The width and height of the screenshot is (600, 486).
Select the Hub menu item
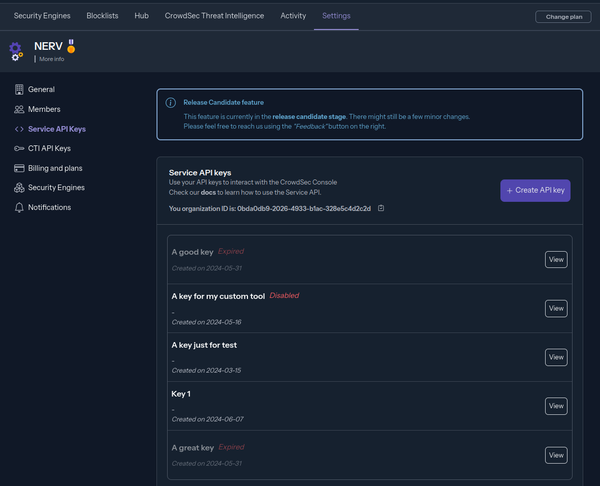pyautogui.click(x=141, y=16)
